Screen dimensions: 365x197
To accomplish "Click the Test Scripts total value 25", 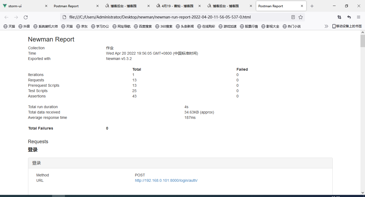I will coord(134,91).
